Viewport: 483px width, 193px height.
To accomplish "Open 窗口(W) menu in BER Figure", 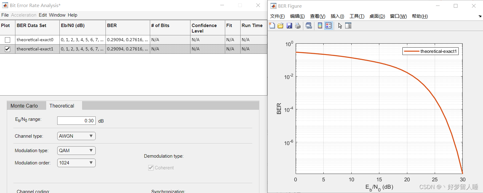I will click(398, 16).
